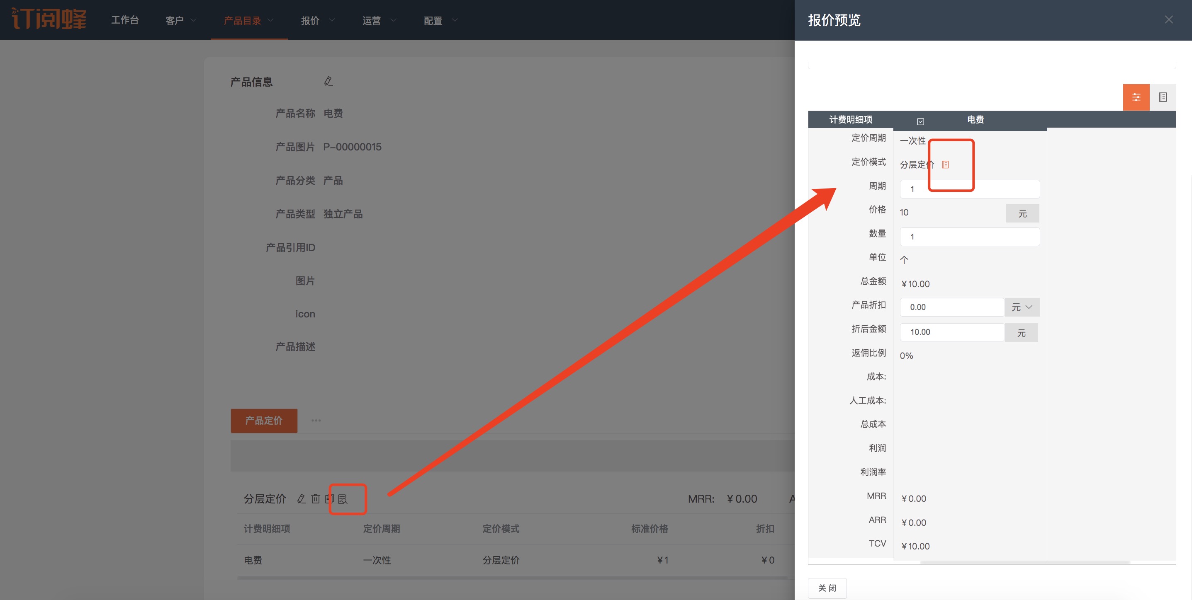Image resolution: width=1192 pixels, height=600 pixels.
Task: Switch to the document list view icon
Action: [x=1163, y=97]
